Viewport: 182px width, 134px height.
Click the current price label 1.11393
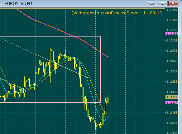172,97
